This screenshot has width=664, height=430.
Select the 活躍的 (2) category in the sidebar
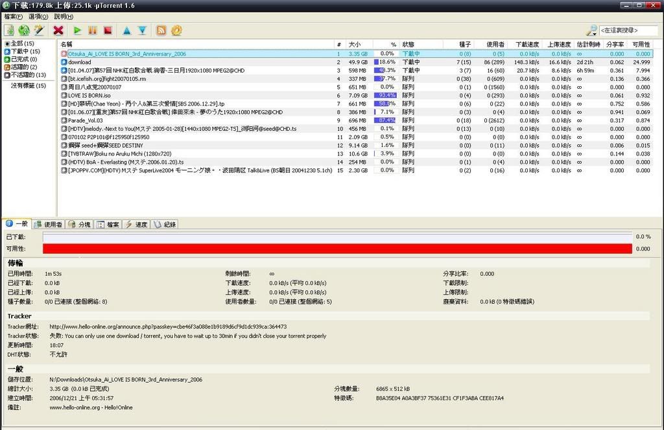(x=21, y=67)
